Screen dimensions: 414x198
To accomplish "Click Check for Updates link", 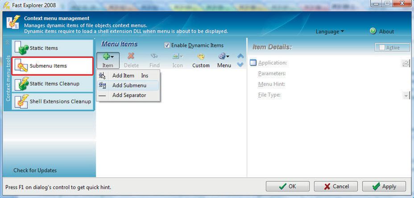I will coord(35,170).
